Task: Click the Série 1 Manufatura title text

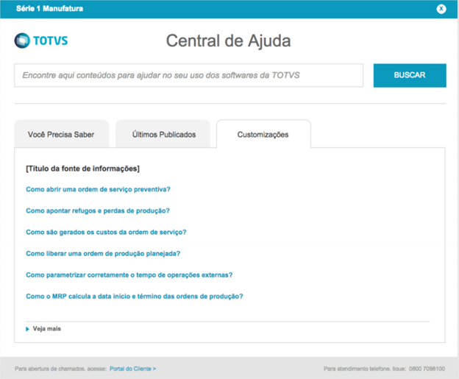Action: [49, 9]
